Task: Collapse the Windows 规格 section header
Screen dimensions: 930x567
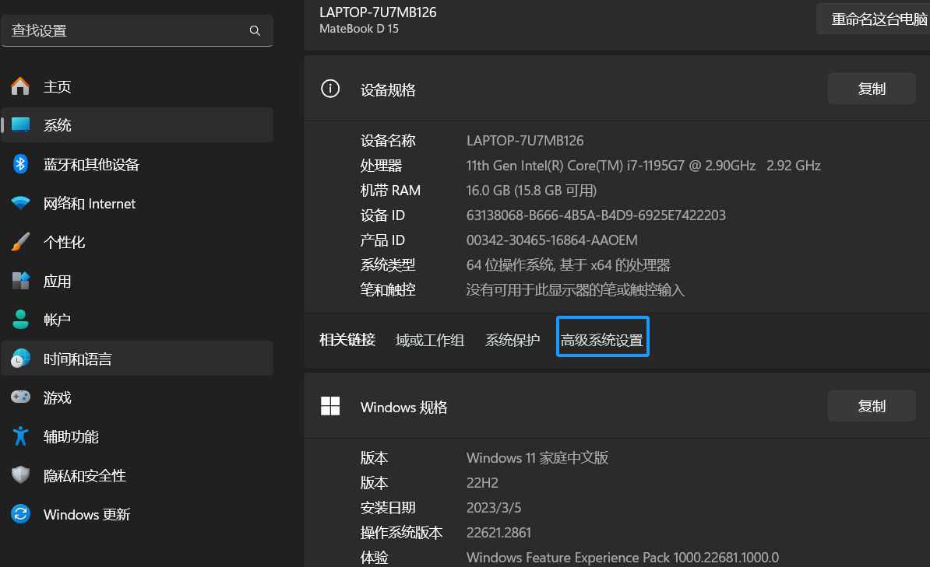Action: (617, 407)
